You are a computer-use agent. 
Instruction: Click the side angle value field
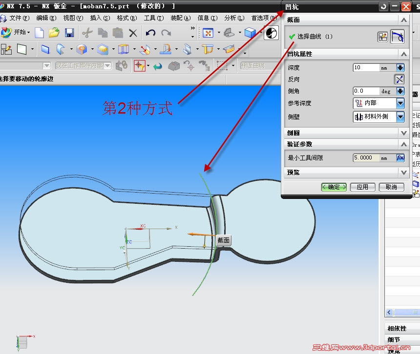coord(366,91)
